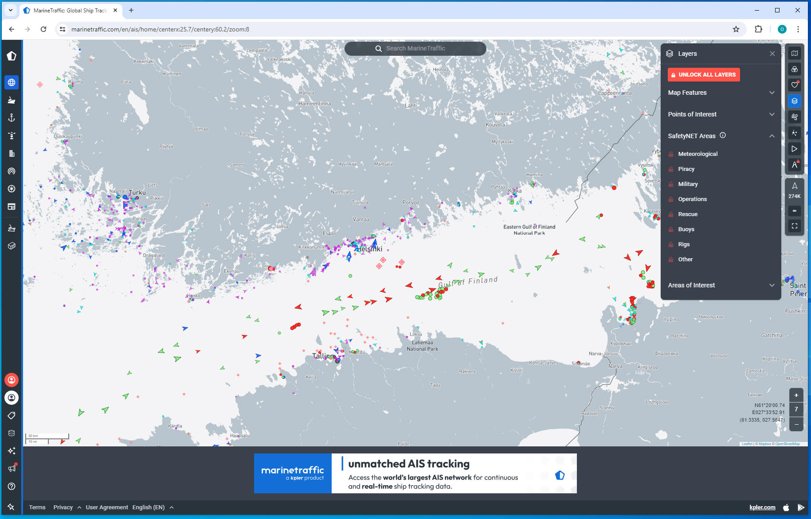This screenshot has width=811, height=519.
Task: Open Ports via the anchor icon
Action: (x=12, y=118)
